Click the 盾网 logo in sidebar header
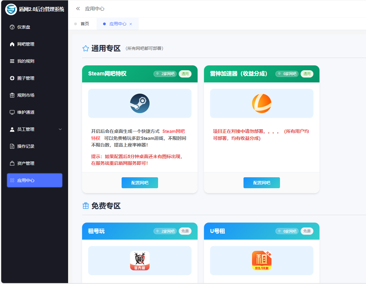This screenshot has height=284, width=366. coord(11,9)
